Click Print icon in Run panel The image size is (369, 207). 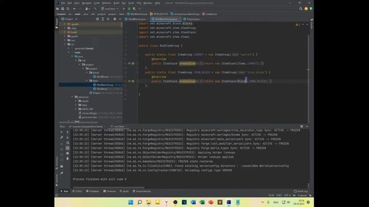[x=67, y=154]
